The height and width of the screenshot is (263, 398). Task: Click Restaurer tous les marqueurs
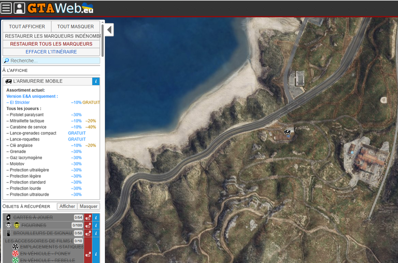pos(51,44)
